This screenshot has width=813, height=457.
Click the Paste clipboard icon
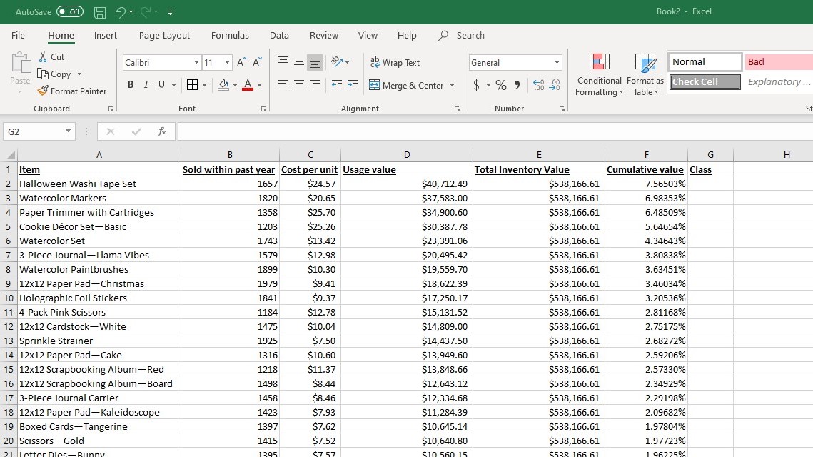pyautogui.click(x=20, y=64)
